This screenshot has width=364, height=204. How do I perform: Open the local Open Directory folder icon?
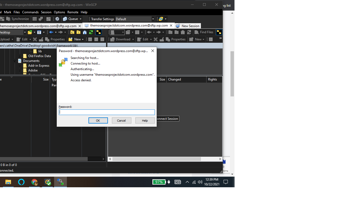click(30, 32)
